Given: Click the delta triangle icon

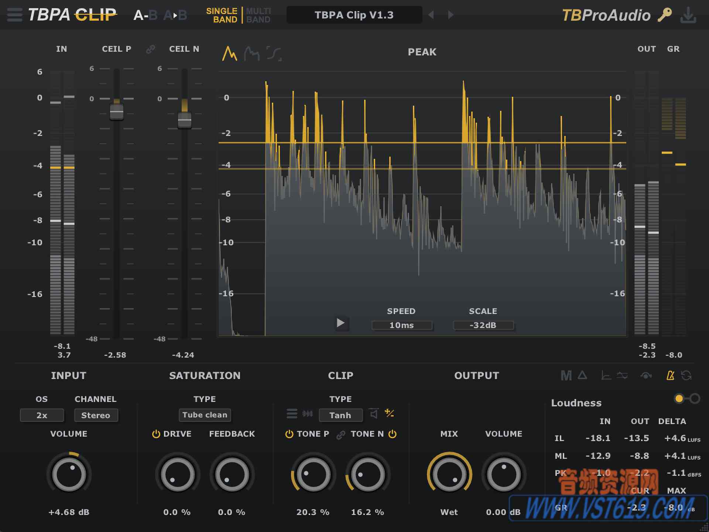Looking at the screenshot, I should click(x=582, y=375).
